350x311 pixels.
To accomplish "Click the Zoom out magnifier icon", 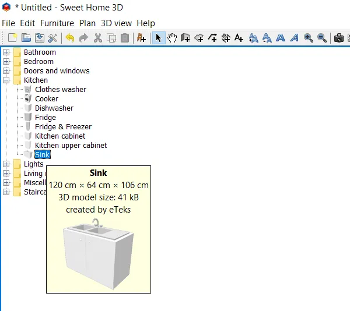I will point(322,38).
